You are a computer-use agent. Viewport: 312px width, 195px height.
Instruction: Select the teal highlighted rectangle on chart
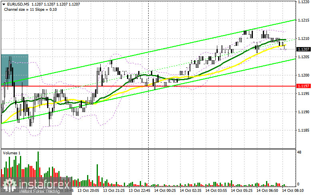tap(15, 70)
